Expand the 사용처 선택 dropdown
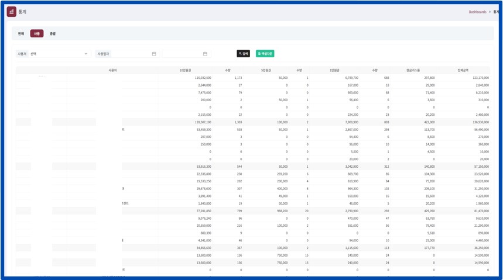The image size is (503, 280). 59,54
